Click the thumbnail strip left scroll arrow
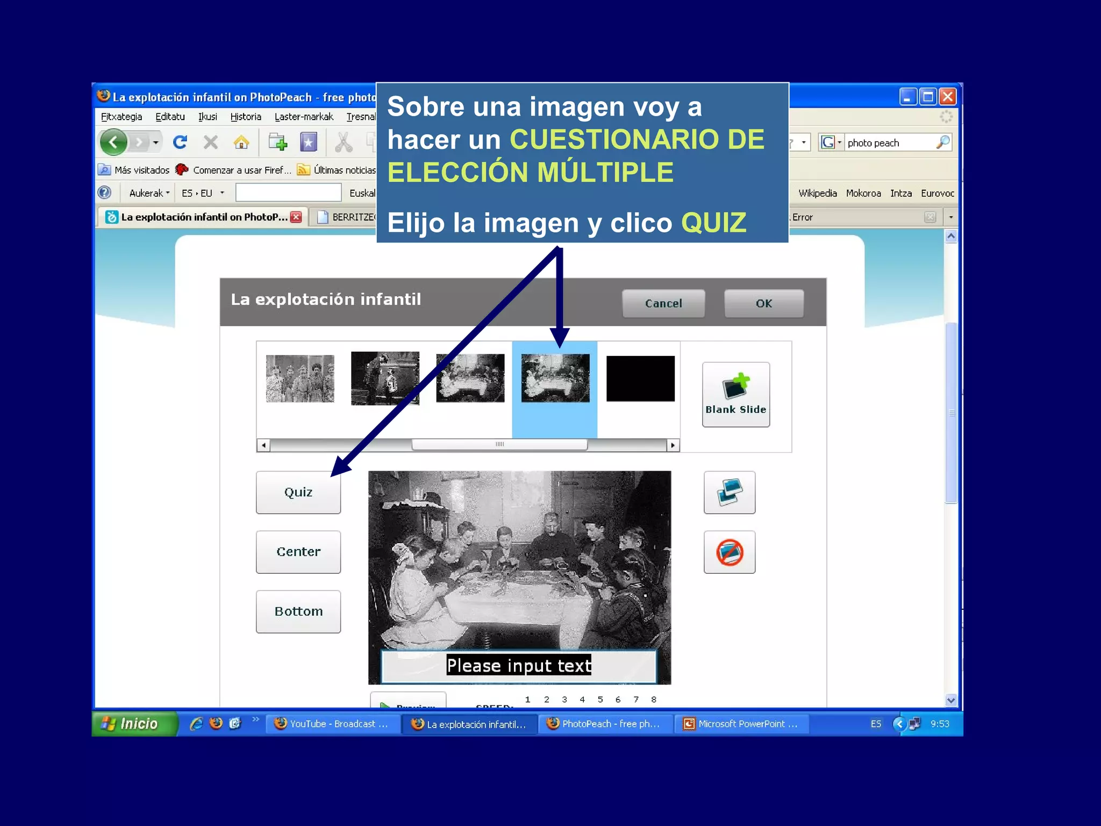 (263, 445)
